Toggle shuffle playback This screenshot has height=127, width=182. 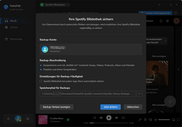[94, 118]
